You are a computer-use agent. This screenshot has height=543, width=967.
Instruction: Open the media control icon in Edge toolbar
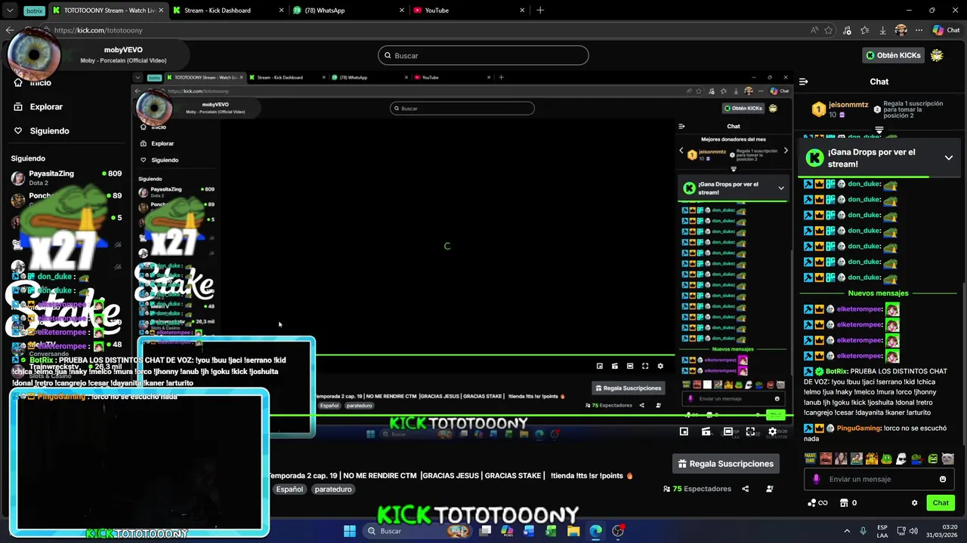tap(847, 30)
